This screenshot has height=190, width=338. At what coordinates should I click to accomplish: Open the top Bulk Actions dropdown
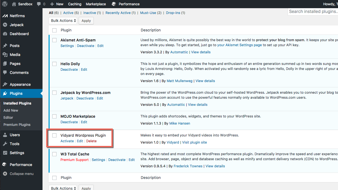[x=63, y=20]
